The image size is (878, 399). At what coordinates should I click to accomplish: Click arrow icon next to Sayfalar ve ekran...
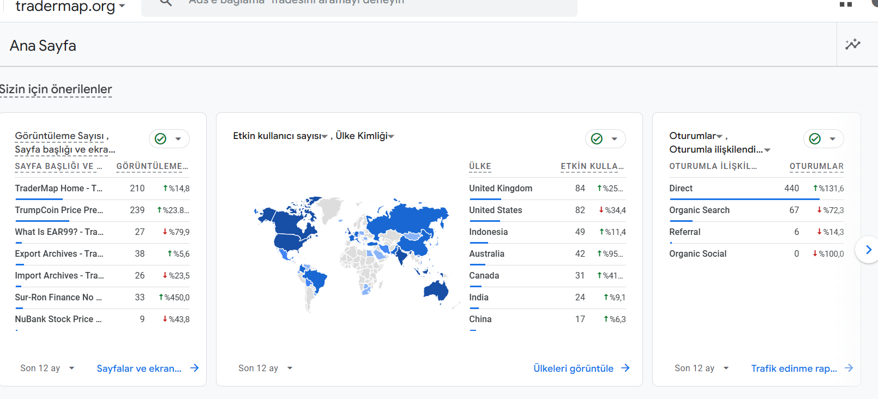pyautogui.click(x=195, y=368)
